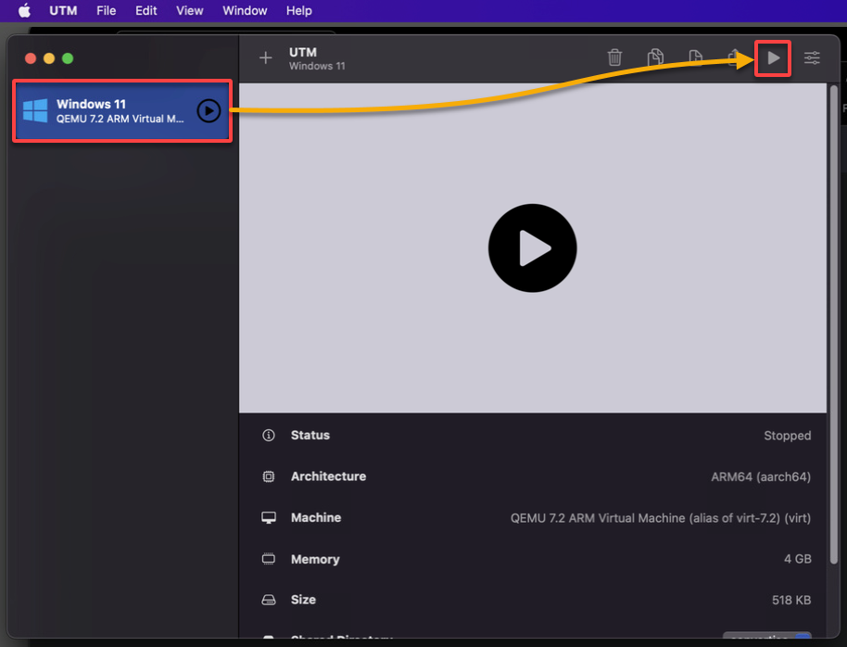Open the File menu
The height and width of the screenshot is (647, 847).
(x=106, y=10)
